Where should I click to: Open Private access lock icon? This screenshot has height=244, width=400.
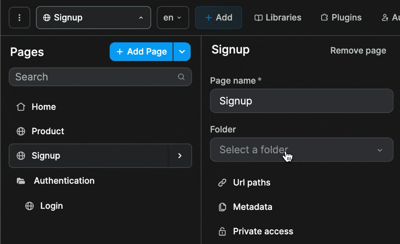click(222, 231)
